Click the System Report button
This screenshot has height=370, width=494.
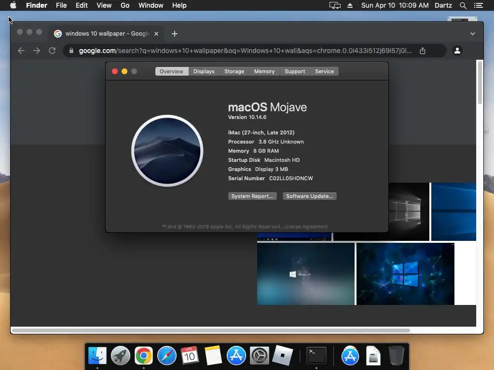tap(252, 196)
